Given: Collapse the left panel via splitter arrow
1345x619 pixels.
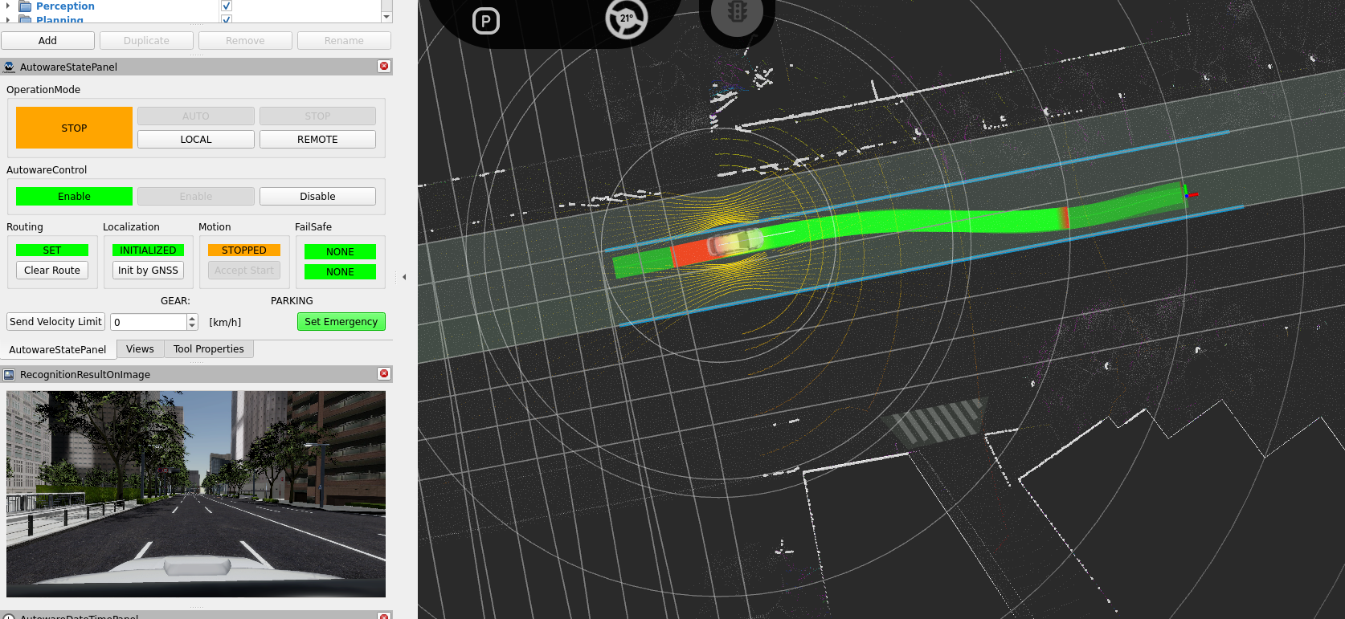Looking at the screenshot, I should click(404, 277).
